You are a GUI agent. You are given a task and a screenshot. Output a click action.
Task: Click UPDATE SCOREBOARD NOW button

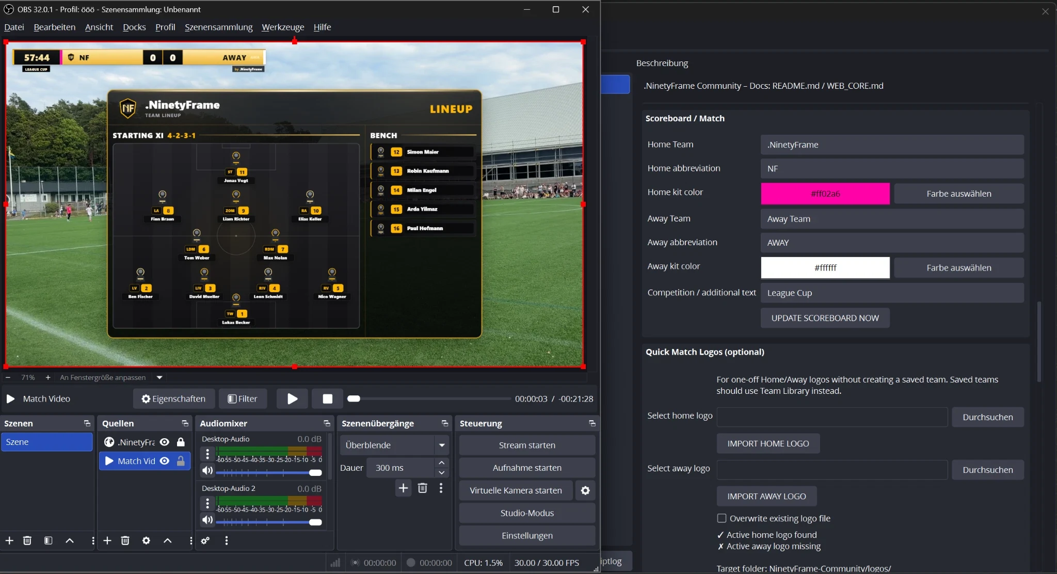point(825,318)
